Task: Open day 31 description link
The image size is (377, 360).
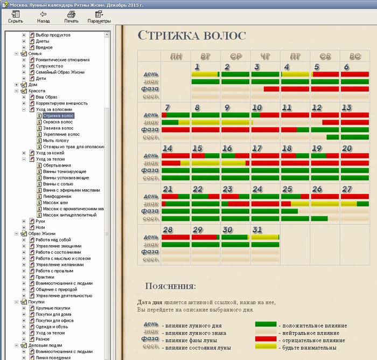Action: tap(257, 229)
